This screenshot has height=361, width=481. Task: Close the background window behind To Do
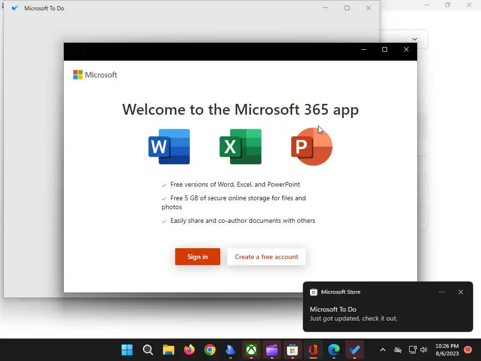(x=469, y=5)
